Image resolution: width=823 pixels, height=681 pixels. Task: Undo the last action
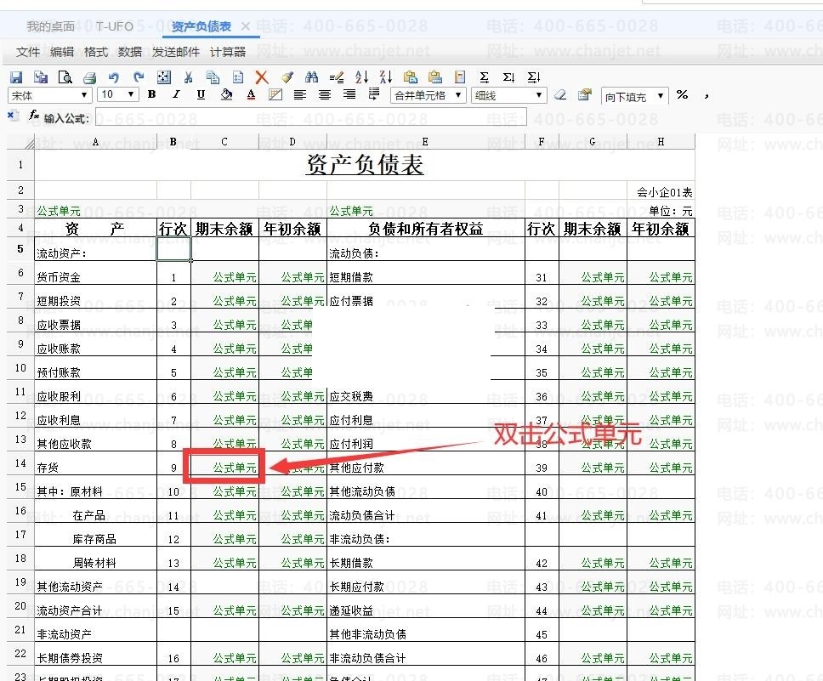click(x=114, y=77)
